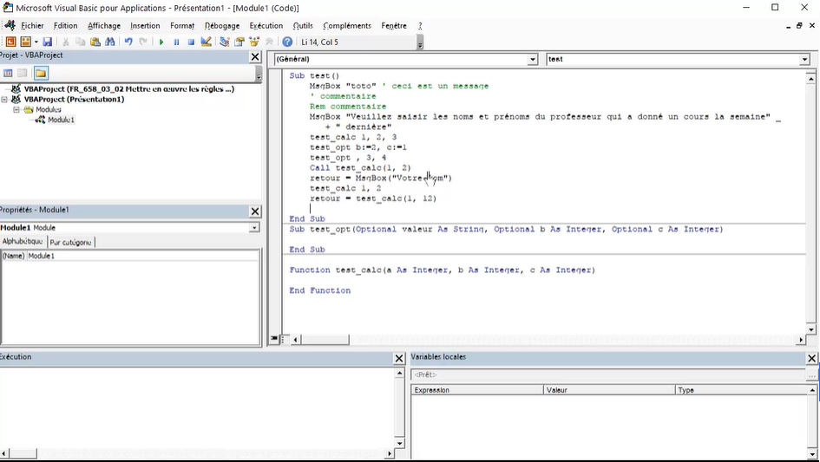820x462 pixels.
Task: Open the procedure dropdown showing test
Action: (x=805, y=60)
